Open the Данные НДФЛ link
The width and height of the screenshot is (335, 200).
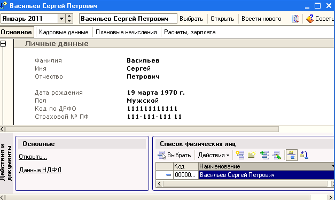40,170
